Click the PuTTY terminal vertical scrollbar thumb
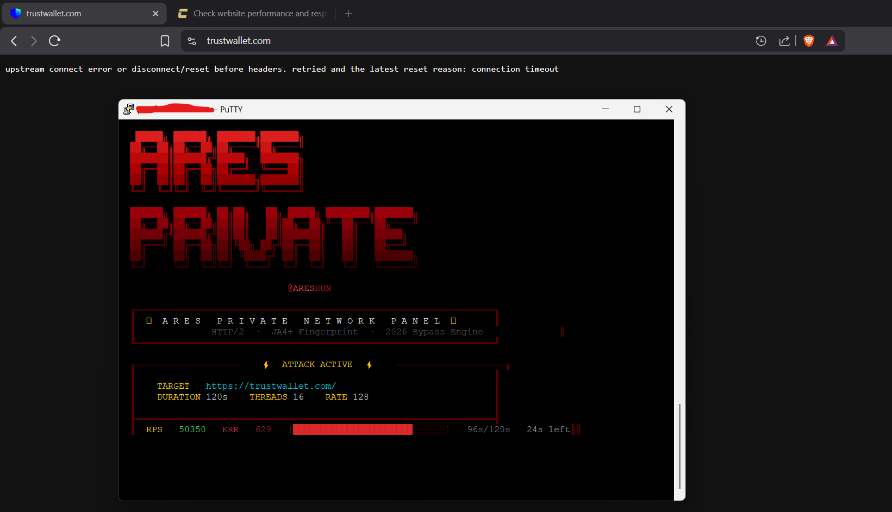Image resolution: width=892 pixels, height=512 pixels. pos(679,446)
